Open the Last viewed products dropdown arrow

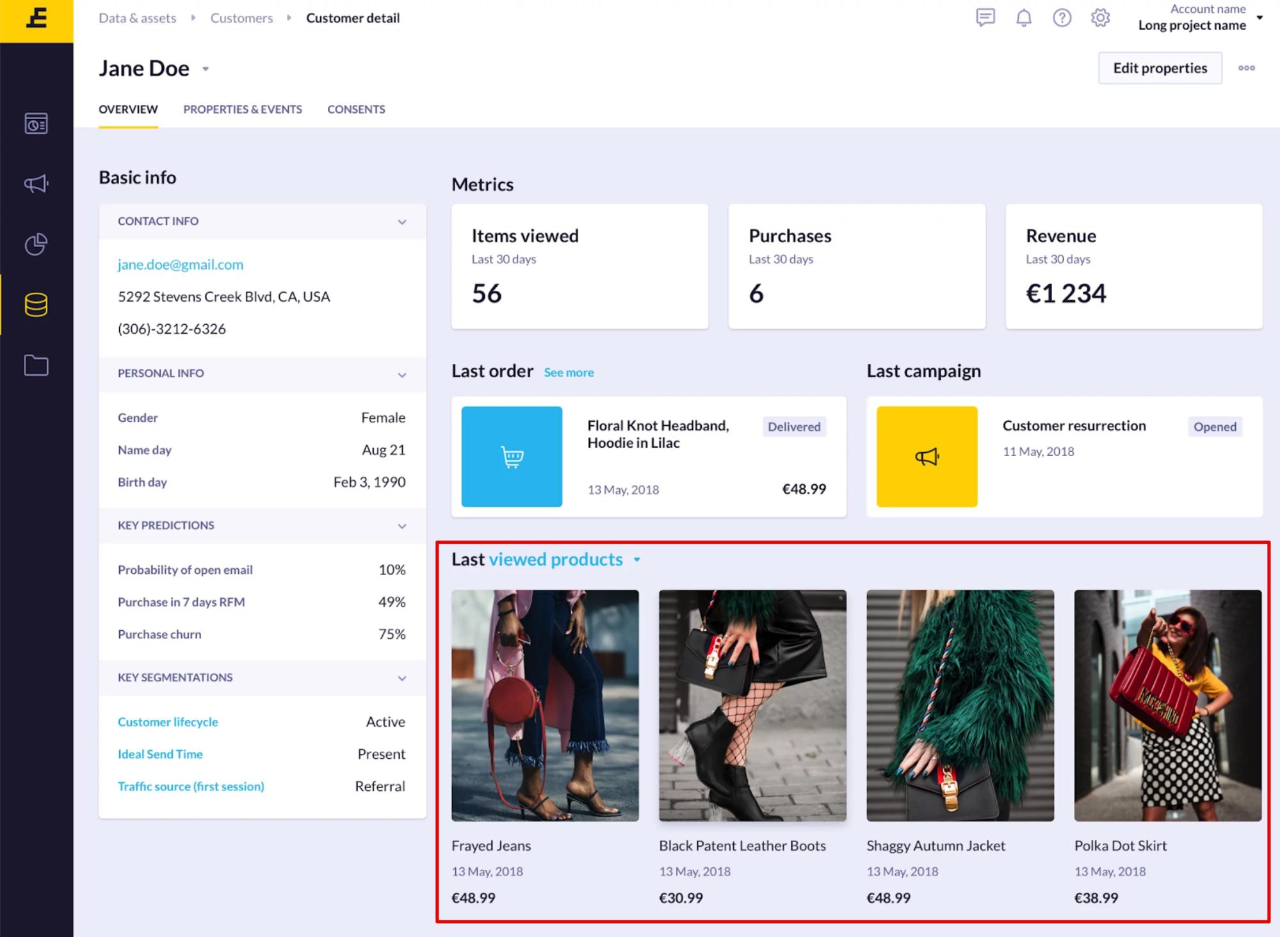click(636, 560)
